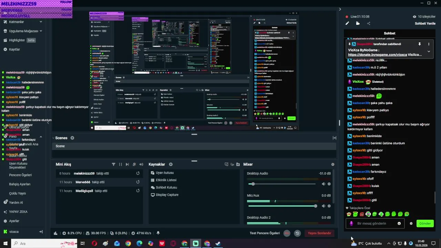Screen dimensions: 441x248
Task: Open emote picker in chat input
Action: tap(399, 223)
